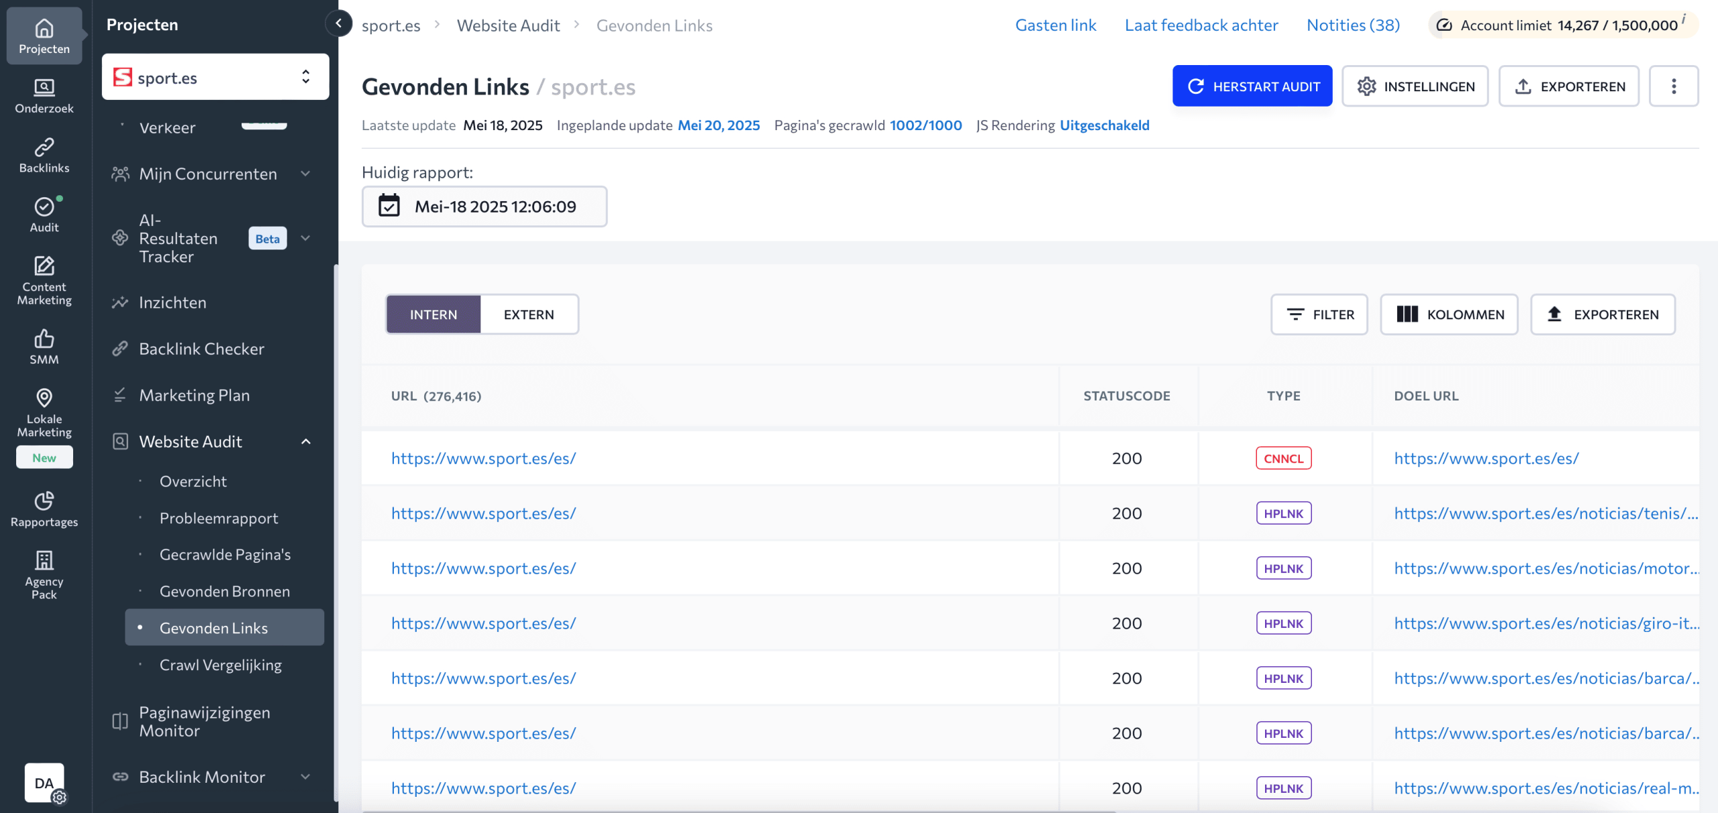1718x813 pixels.
Task: Click Inzichten sparkline icon
Action: [x=120, y=303]
